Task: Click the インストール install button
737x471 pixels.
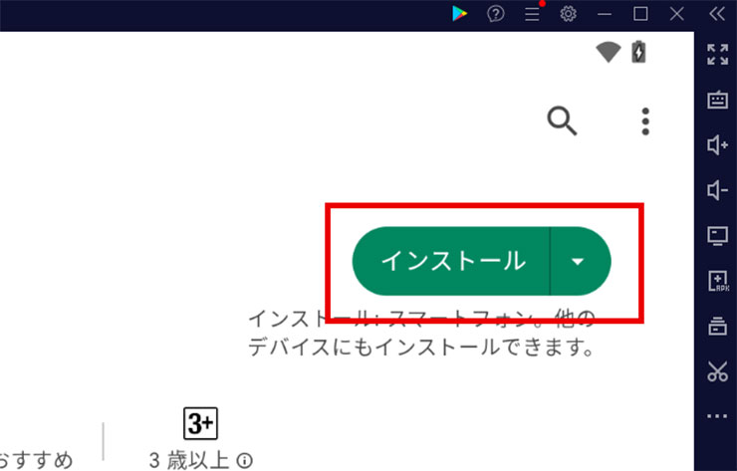Action: [x=452, y=261]
